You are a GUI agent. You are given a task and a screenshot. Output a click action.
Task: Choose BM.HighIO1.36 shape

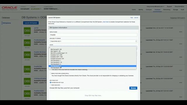pyautogui.click(x=92, y=51)
